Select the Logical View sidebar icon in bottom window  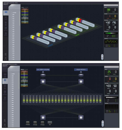(x=5, y=80)
